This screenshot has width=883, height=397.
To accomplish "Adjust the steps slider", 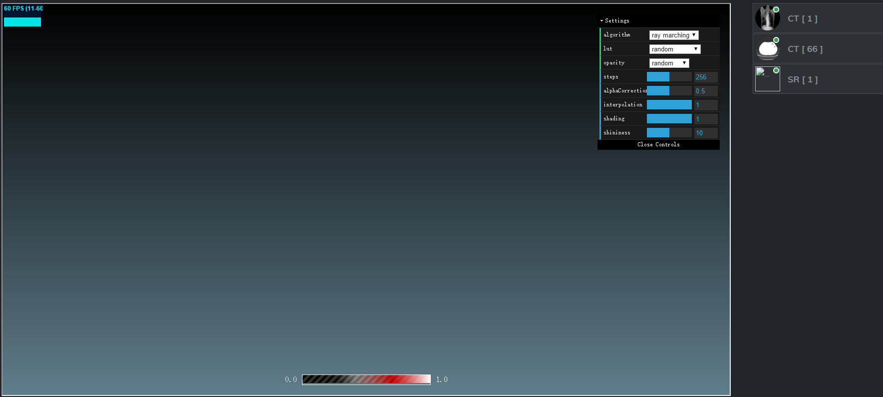I will point(669,77).
